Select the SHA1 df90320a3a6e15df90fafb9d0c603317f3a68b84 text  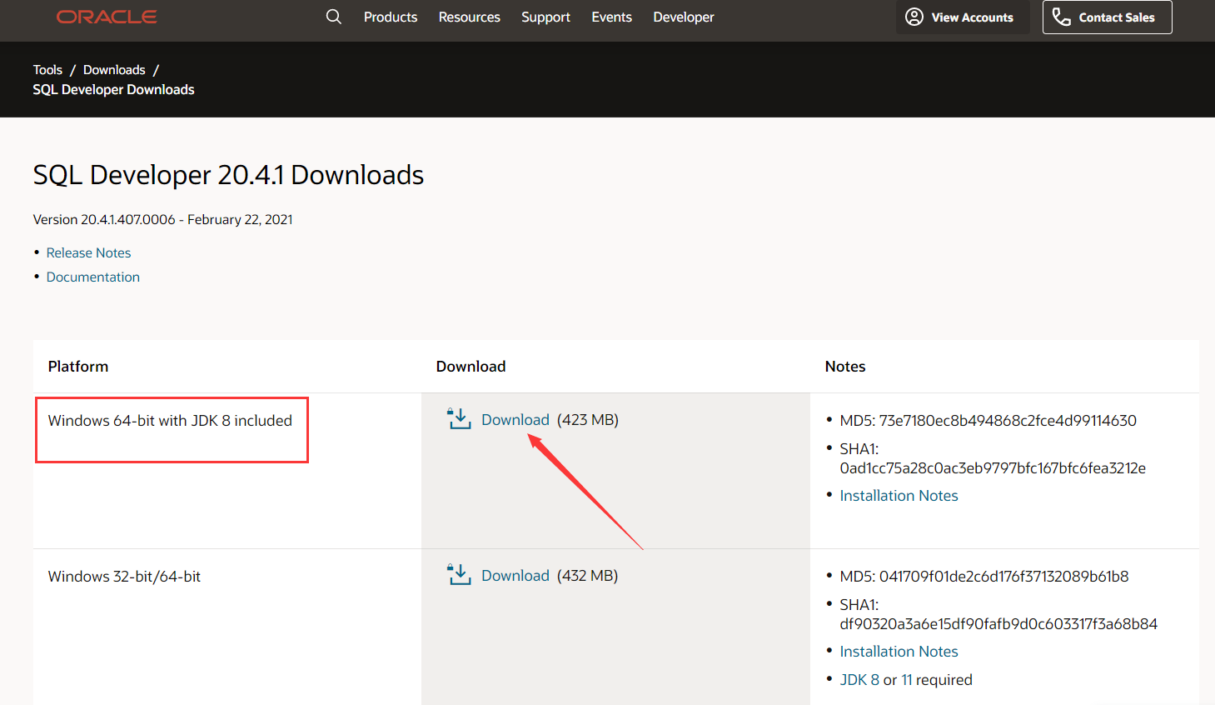click(998, 614)
